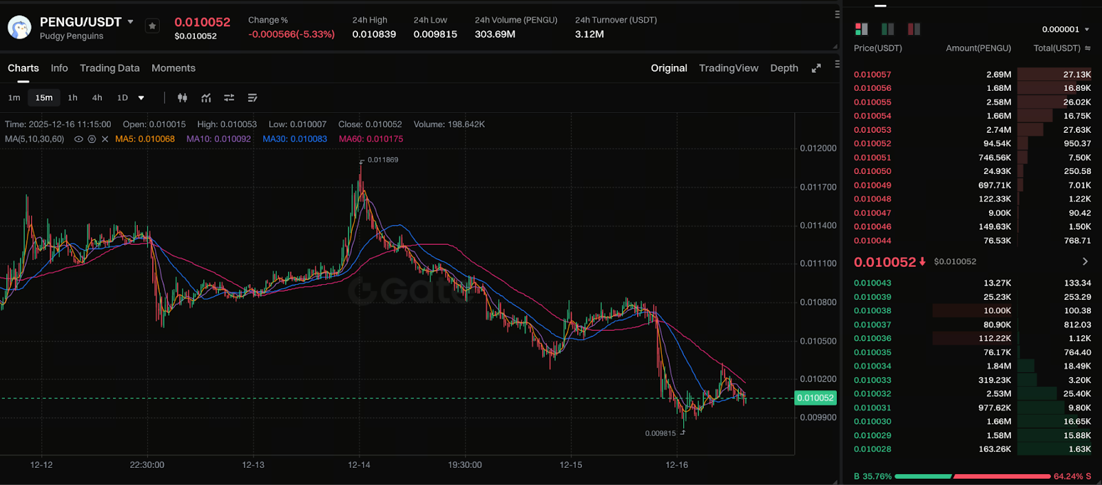Image resolution: width=1102 pixels, height=485 pixels.
Task: Click the MA5: 0.010068 label
Action: click(x=145, y=139)
